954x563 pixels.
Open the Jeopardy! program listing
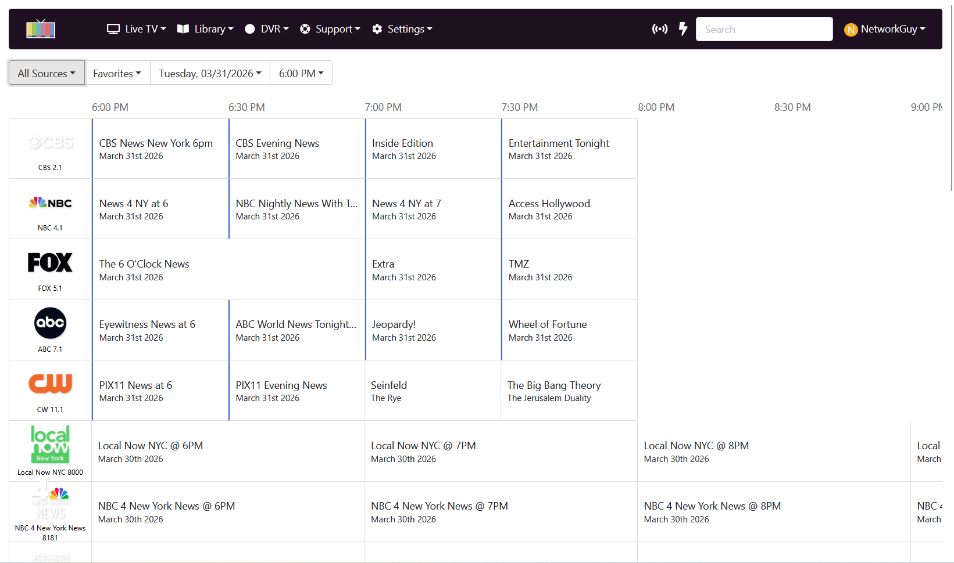tap(433, 330)
